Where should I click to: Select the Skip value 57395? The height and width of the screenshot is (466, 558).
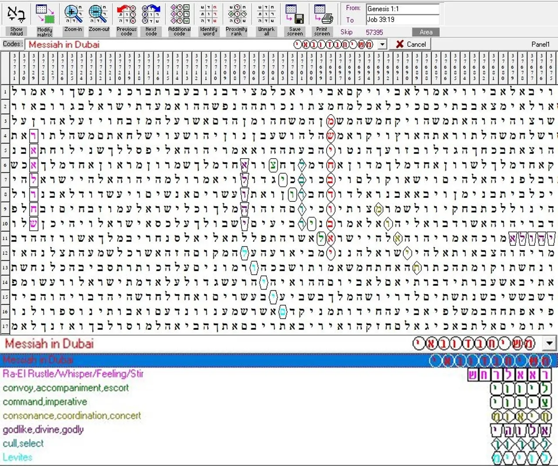374,32
